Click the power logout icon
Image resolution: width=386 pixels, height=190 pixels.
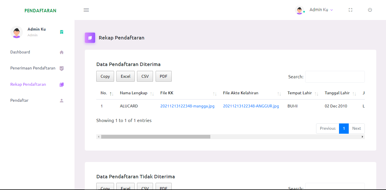(x=370, y=10)
